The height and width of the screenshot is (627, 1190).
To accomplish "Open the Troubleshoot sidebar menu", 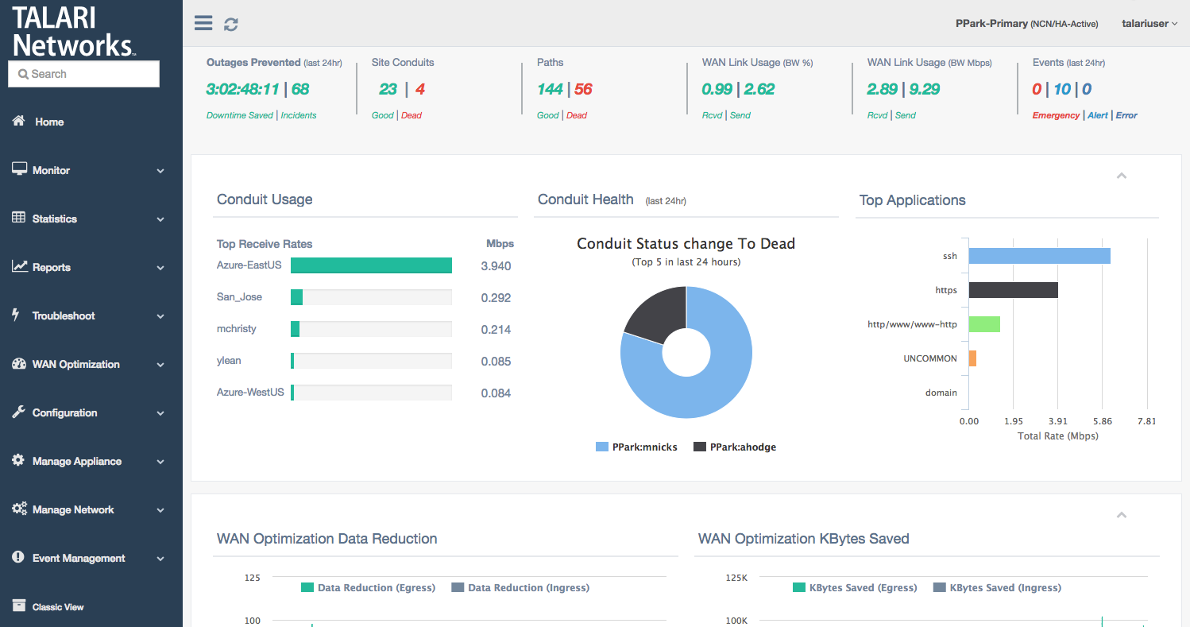I will pos(64,315).
